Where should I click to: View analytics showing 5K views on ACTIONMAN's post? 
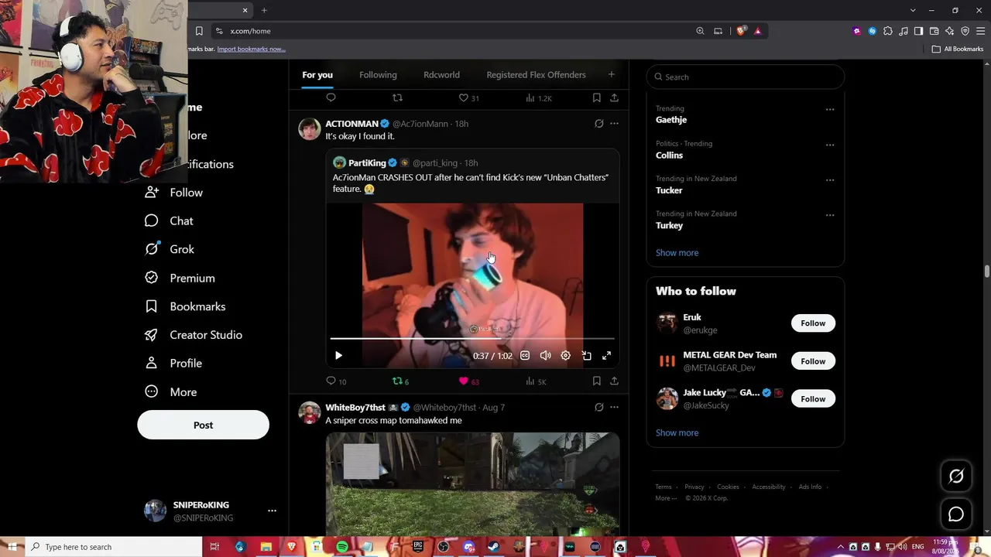536,381
